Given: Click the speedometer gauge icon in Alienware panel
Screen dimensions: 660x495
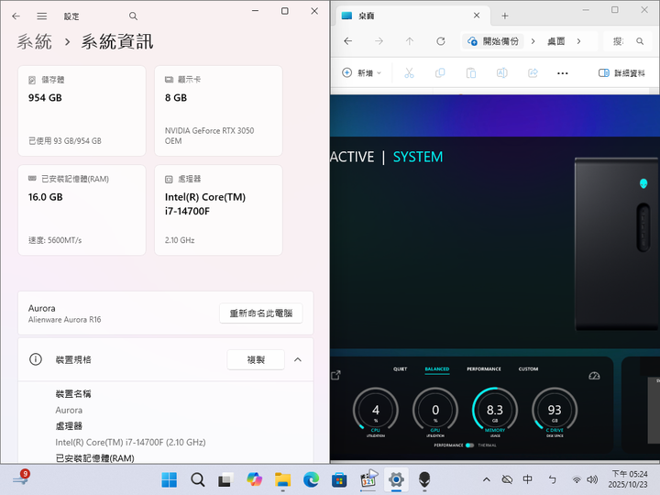Looking at the screenshot, I should [x=593, y=375].
